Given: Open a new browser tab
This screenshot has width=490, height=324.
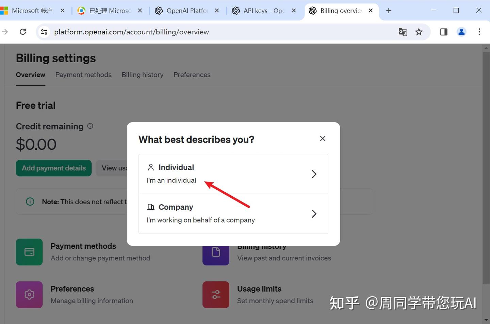Looking at the screenshot, I should click(389, 11).
